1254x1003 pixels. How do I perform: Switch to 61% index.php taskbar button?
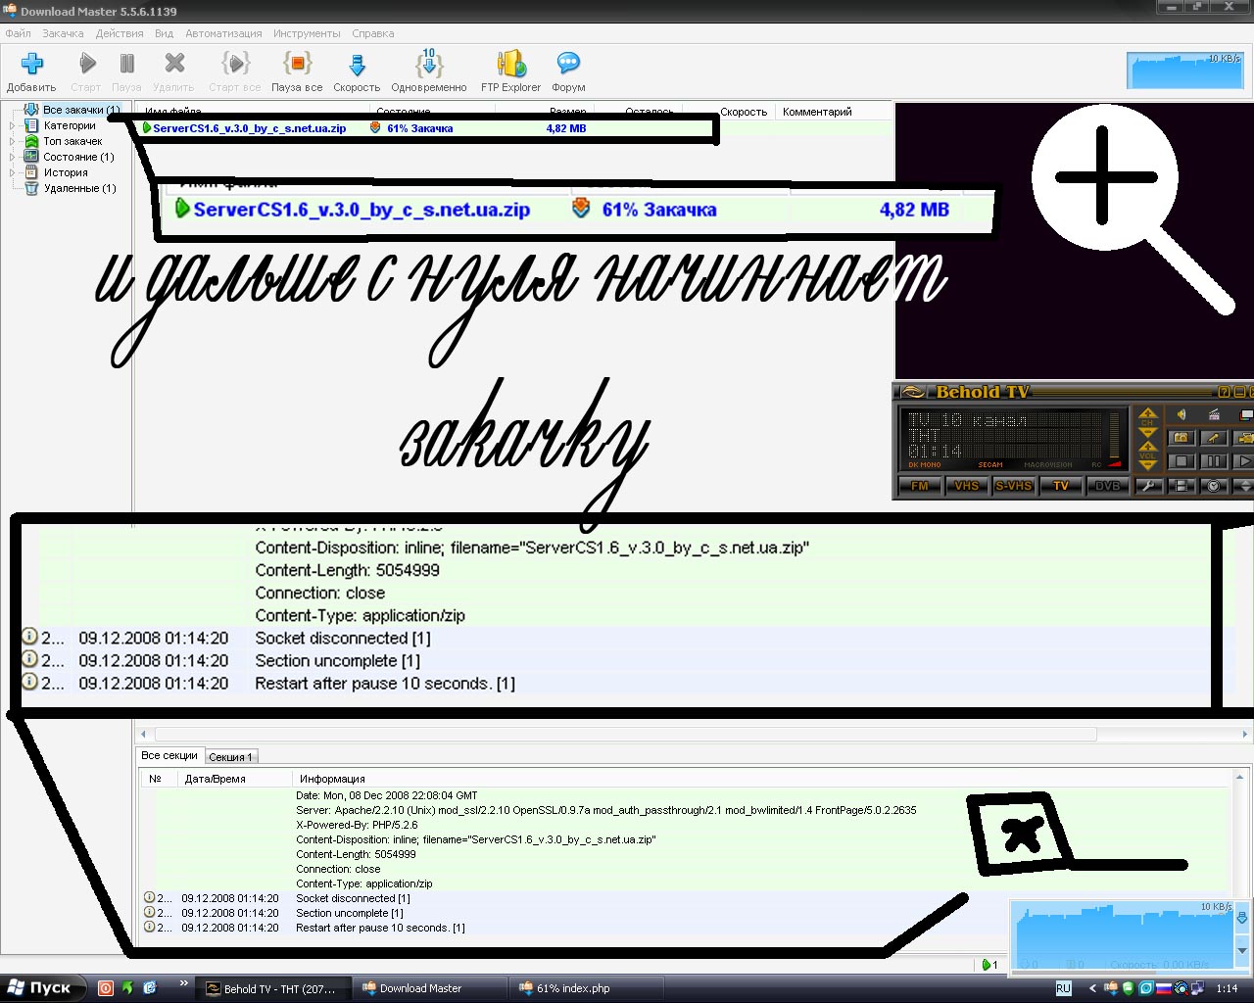(588, 989)
